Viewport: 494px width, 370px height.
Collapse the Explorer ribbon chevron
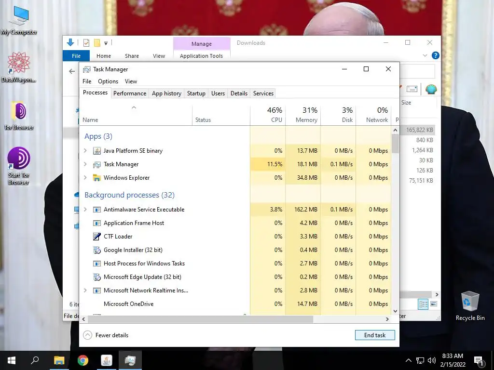click(425, 56)
